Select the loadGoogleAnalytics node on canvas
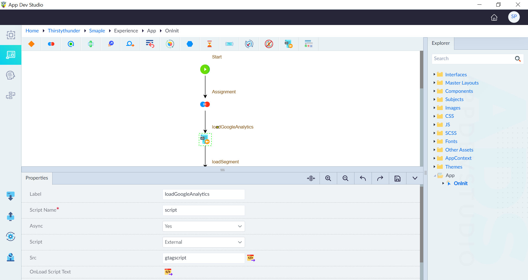Screen dimensions: 528x280 click(205, 139)
